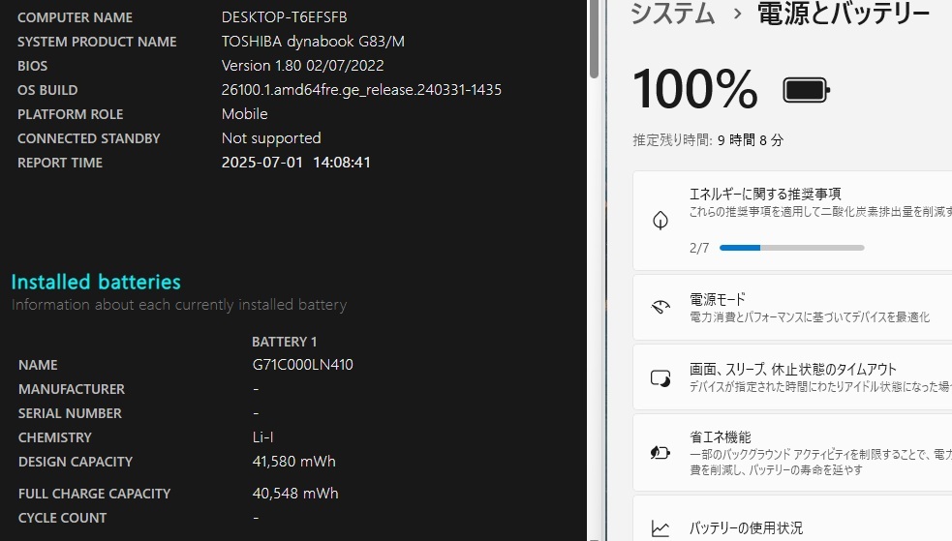The width and height of the screenshot is (952, 541).
Task: Click full charge capacity 40,548 mWh
Action: coord(295,493)
